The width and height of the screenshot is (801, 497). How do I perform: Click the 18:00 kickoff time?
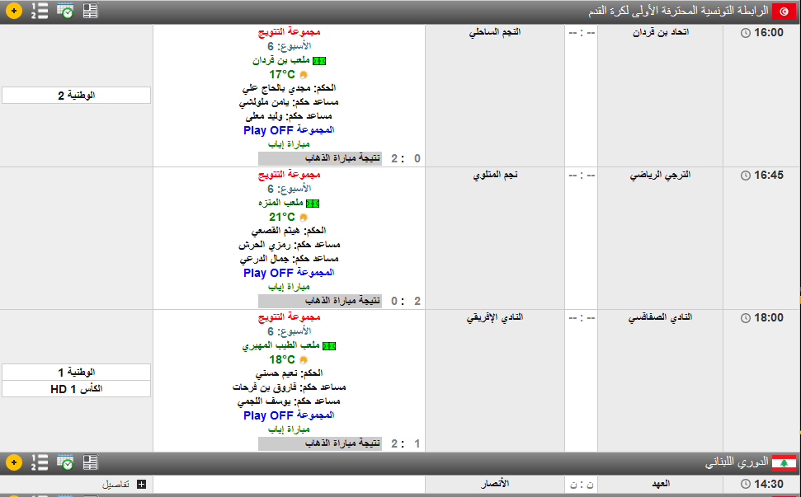point(769,318)
